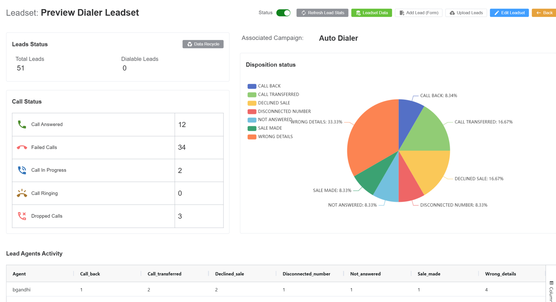Click the Add Lead (Form) button

(419, 13)
